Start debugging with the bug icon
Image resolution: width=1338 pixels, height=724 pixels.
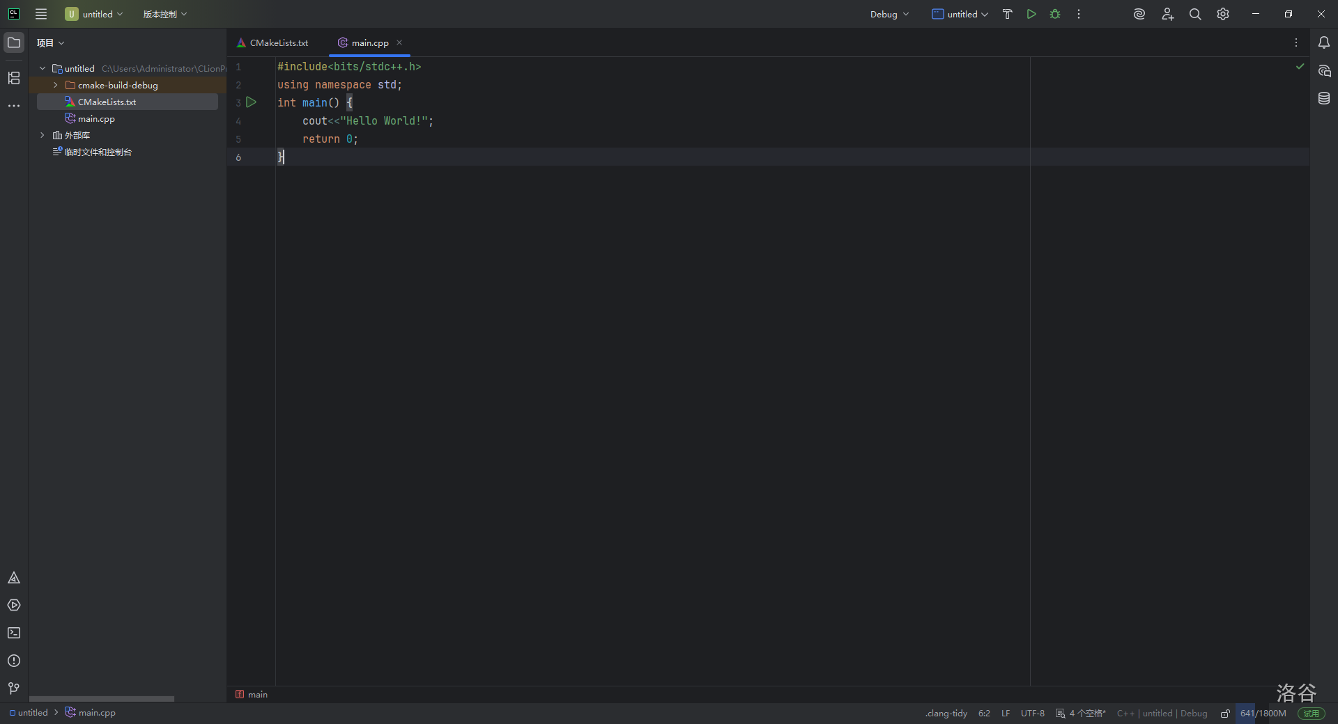click(x=1055, y=14)
